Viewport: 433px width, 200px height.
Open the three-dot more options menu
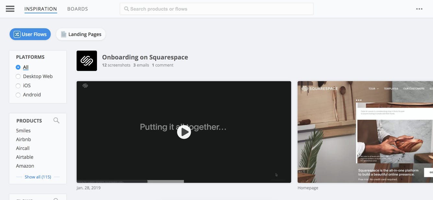click(x=419, y=9)
